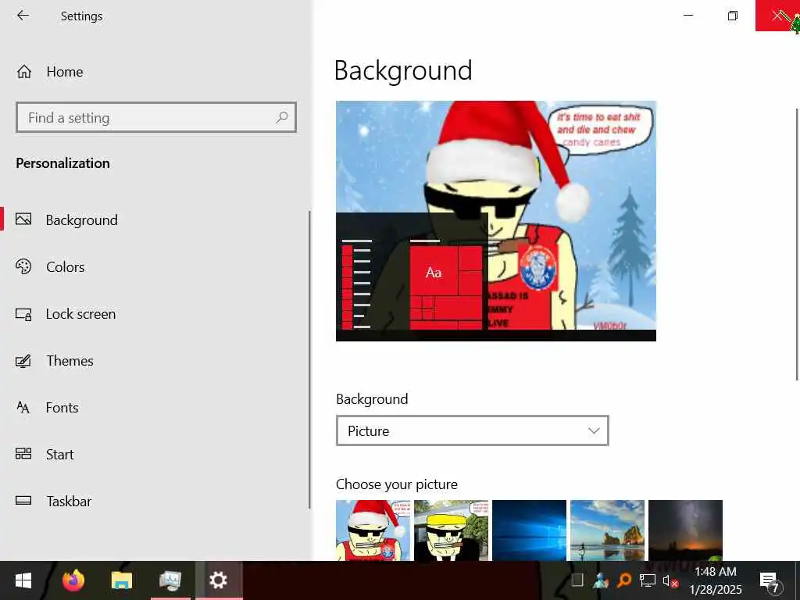This screenshot has height=600, width=800.
Task: Open the Windows Start menu
Action: coord(23,580)
